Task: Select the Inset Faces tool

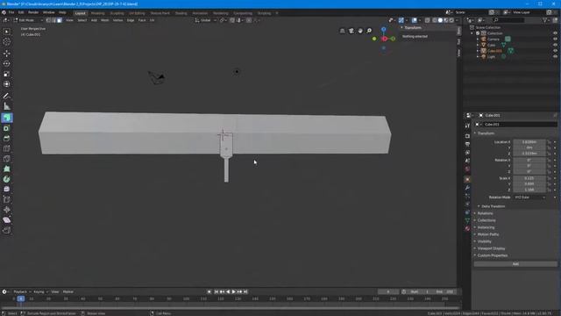Action: click(x=7, y=128)
